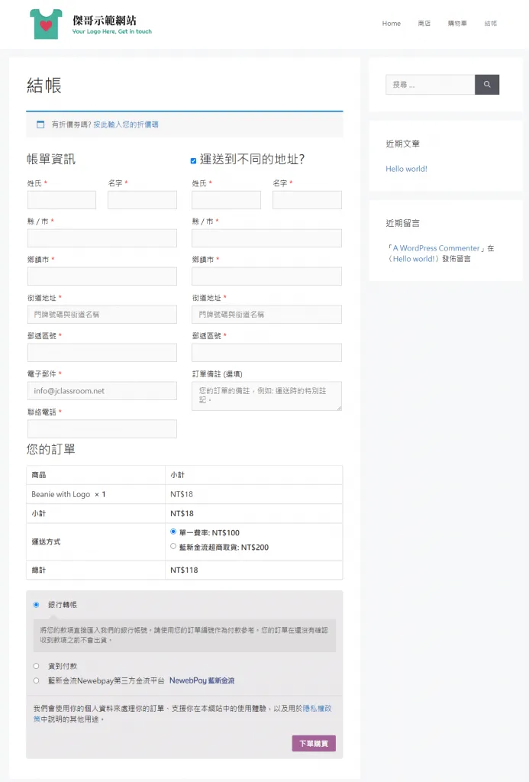This screenshot has height=782, width=529.
Task: Click the search magnifier button
Action: click(x=486, y=85)
